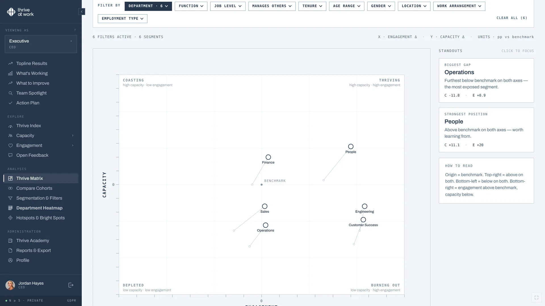Image resolution: width=545 pixels, height=306 pixels.
Task: Click Jordan Hayes profile avatar
Action: 10,285
